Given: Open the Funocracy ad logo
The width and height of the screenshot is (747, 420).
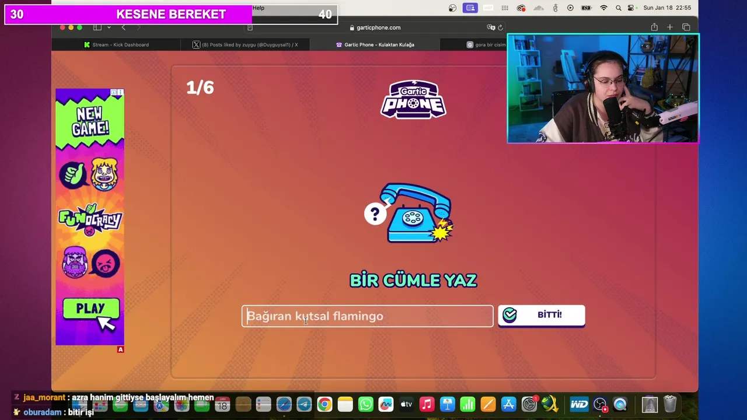Looking at the screenshot, I should [89, 219].
